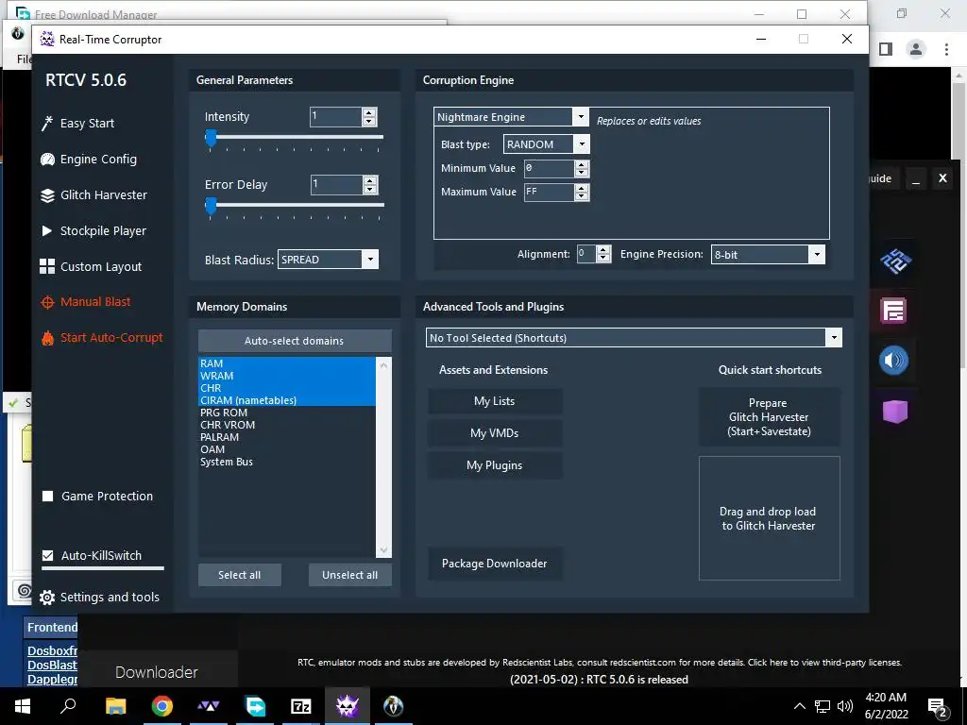
Task: Select the WRAM memory domain
Action: (x=287, y=376)
